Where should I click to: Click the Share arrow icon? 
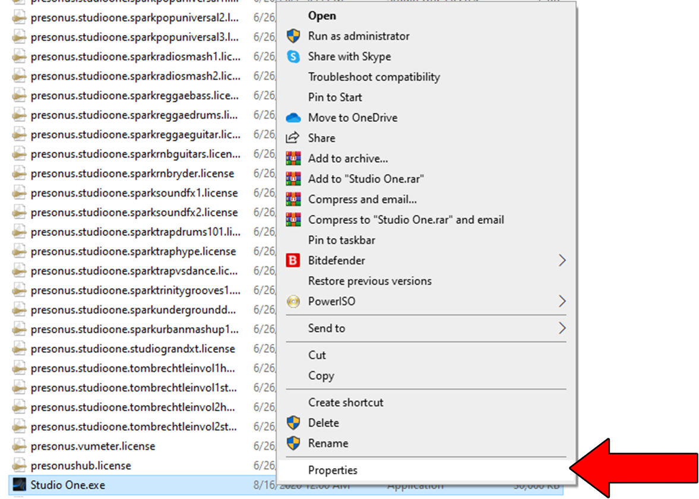pyautogui.click(x=292, y=138)
